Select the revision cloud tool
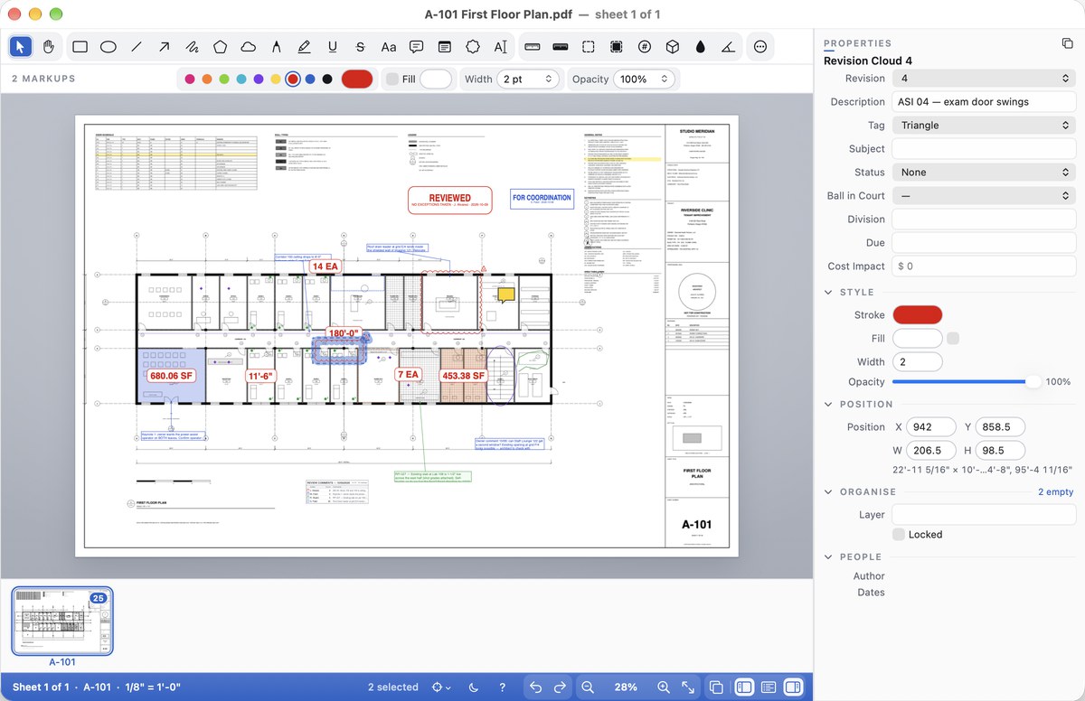Image resolution: width=1085 pixels, height=701 pixels. click(248, 47)
